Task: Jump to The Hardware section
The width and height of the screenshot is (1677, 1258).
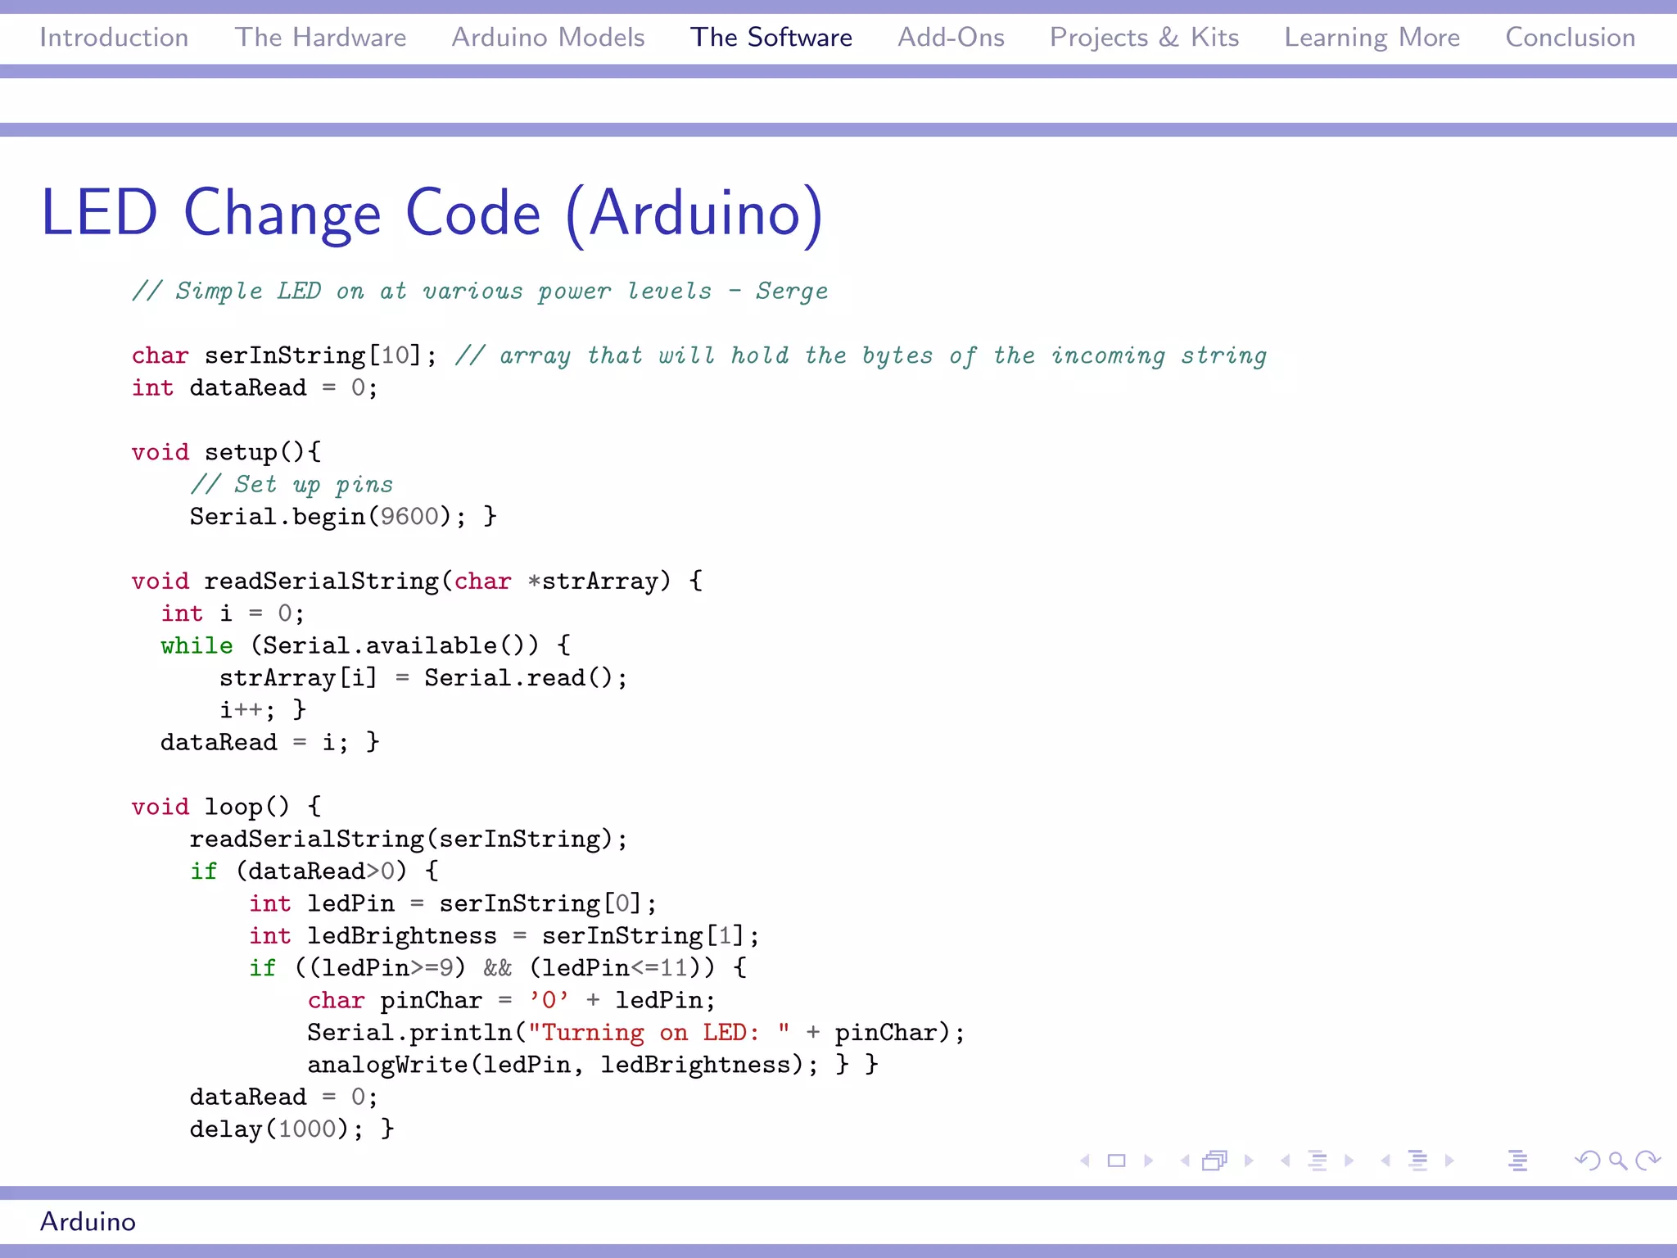Action: (x=320, y=38)
